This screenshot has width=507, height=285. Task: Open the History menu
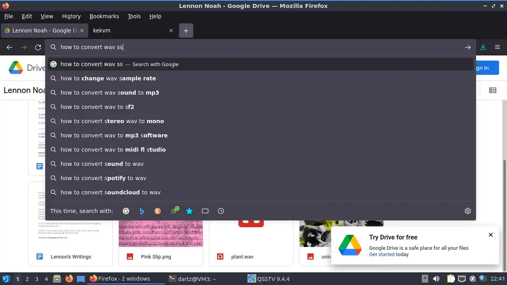71,16
